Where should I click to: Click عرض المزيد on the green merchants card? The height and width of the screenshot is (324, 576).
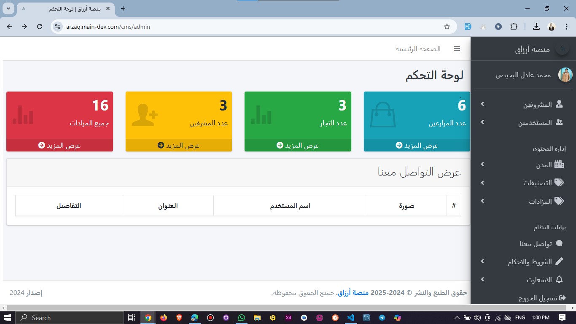[298, 145]
